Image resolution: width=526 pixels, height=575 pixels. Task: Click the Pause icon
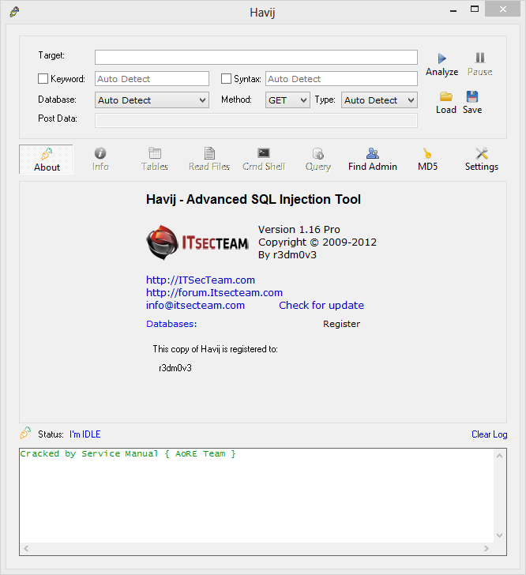point(479,58)
